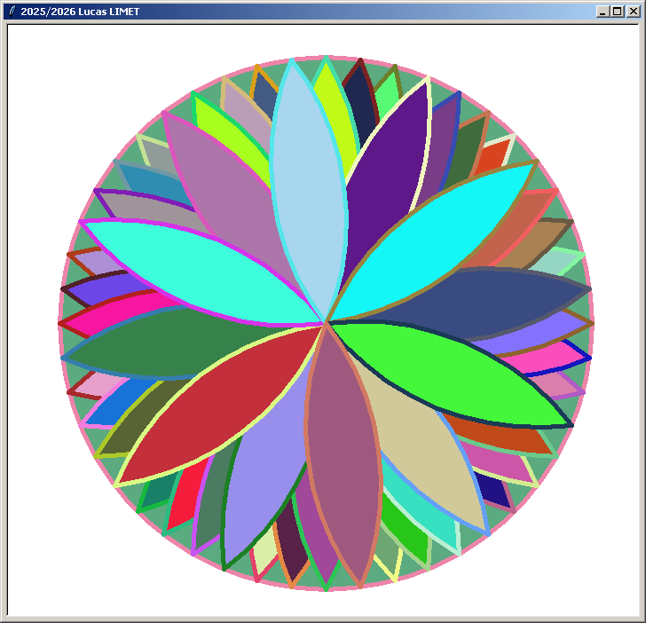Click the window title text "2025/2026 Lucas LIMET"

click(80, 12)
